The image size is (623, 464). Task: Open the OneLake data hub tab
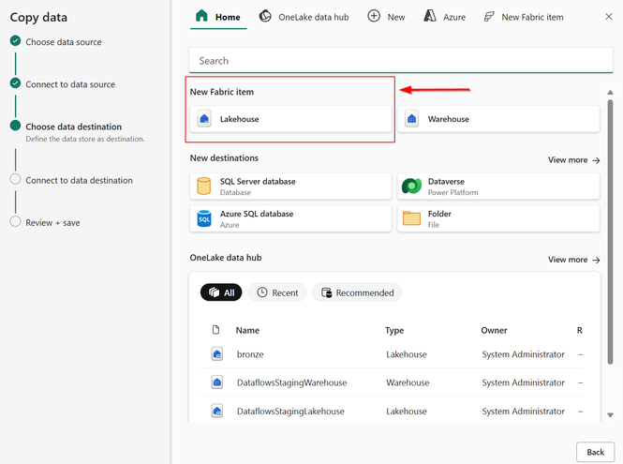click(304, 17)
